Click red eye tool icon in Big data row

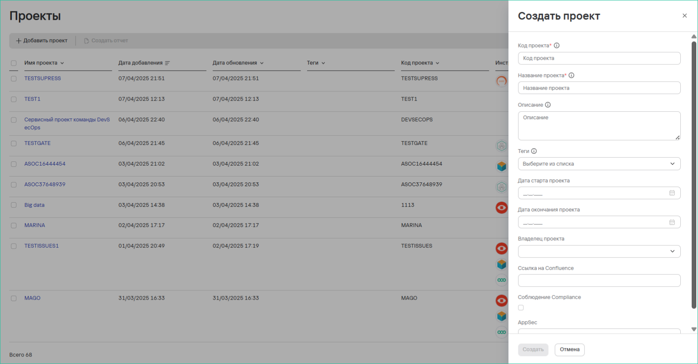[x=501, y=207]
